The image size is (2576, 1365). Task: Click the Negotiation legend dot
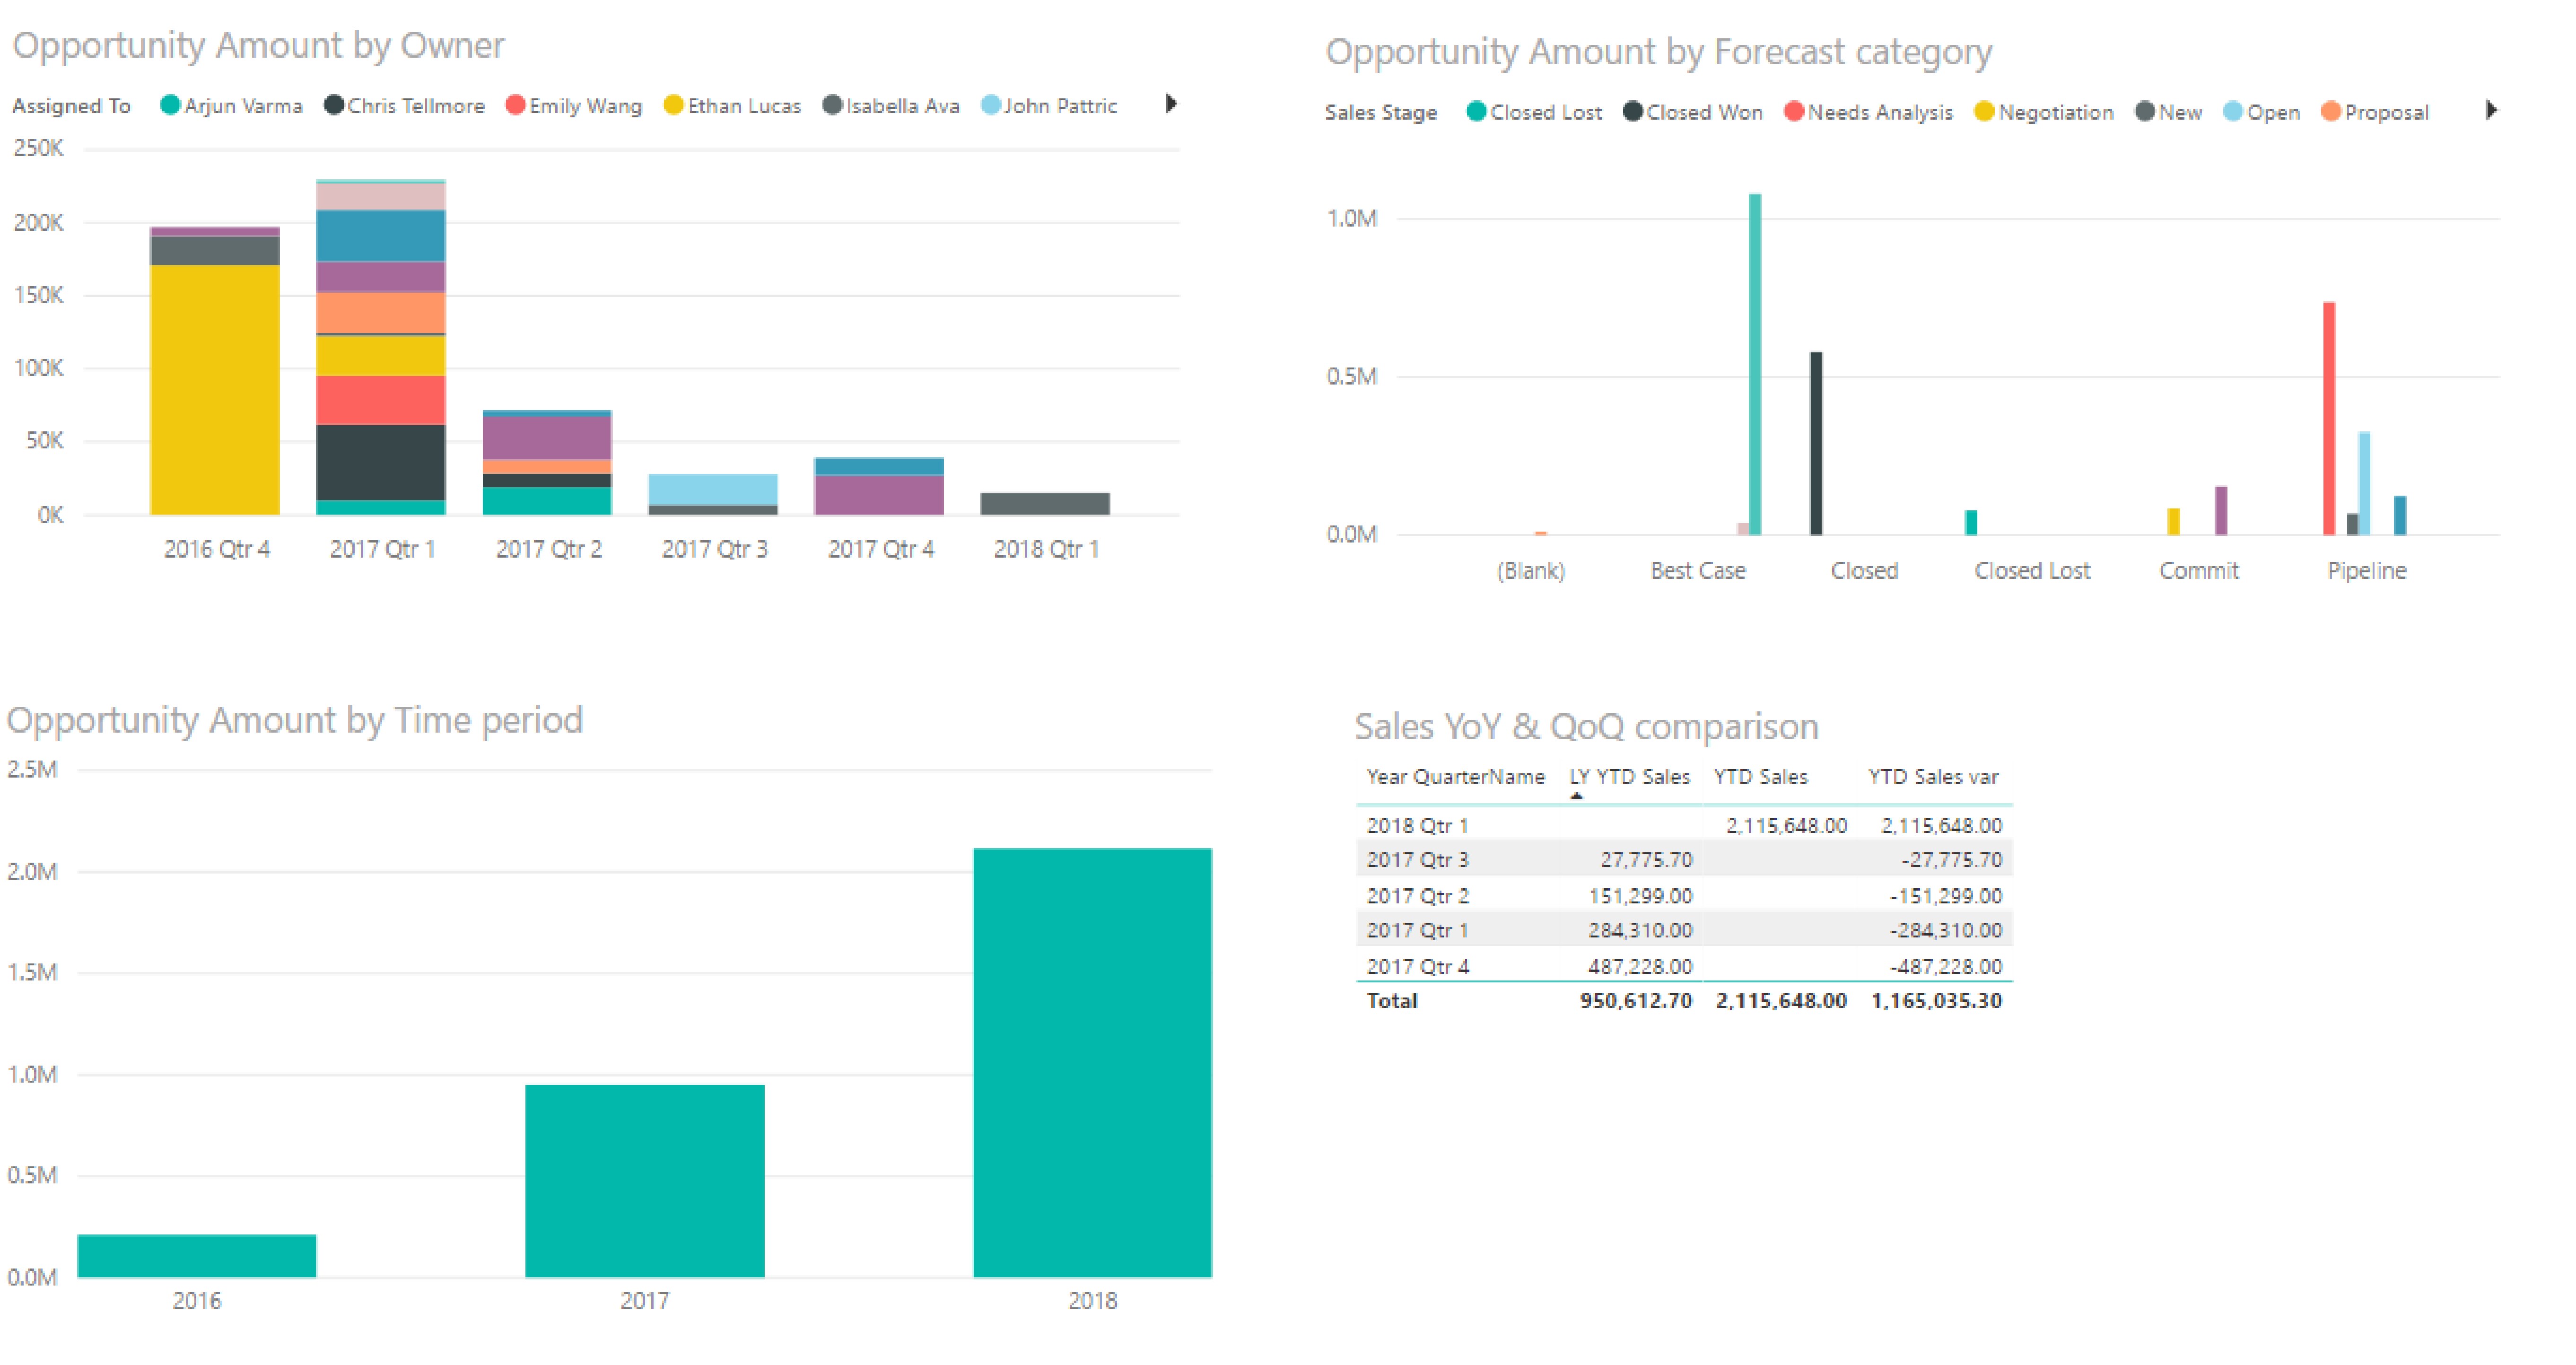point(1984,111)
